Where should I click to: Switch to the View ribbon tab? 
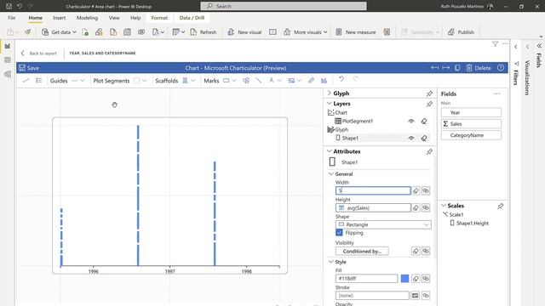[x=114, y=18]
